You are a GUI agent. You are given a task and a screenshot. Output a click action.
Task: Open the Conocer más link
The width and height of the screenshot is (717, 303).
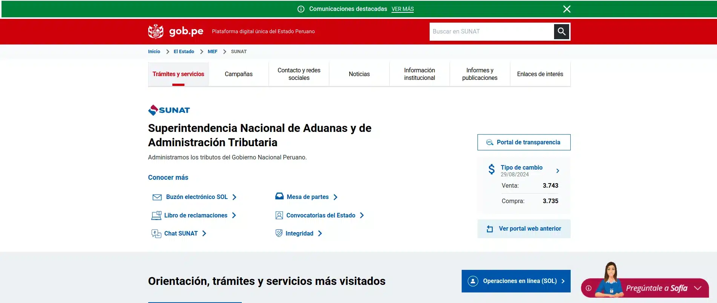tap(168, 178)
